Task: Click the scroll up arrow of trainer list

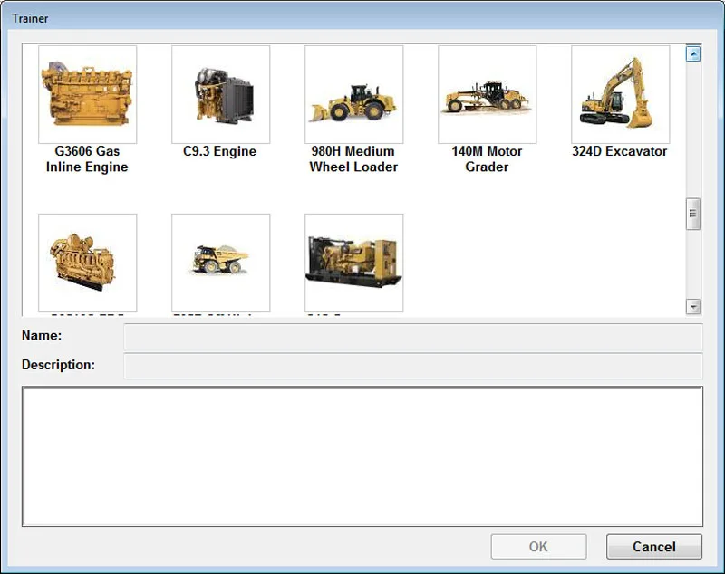Action: (692, 54)
